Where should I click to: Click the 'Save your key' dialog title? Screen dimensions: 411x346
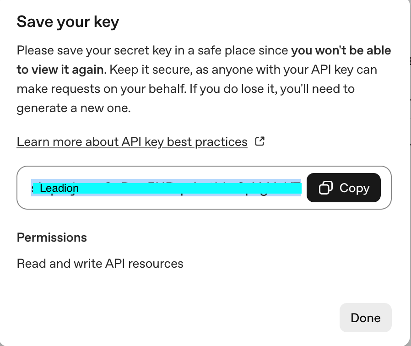tap(68, 22)
